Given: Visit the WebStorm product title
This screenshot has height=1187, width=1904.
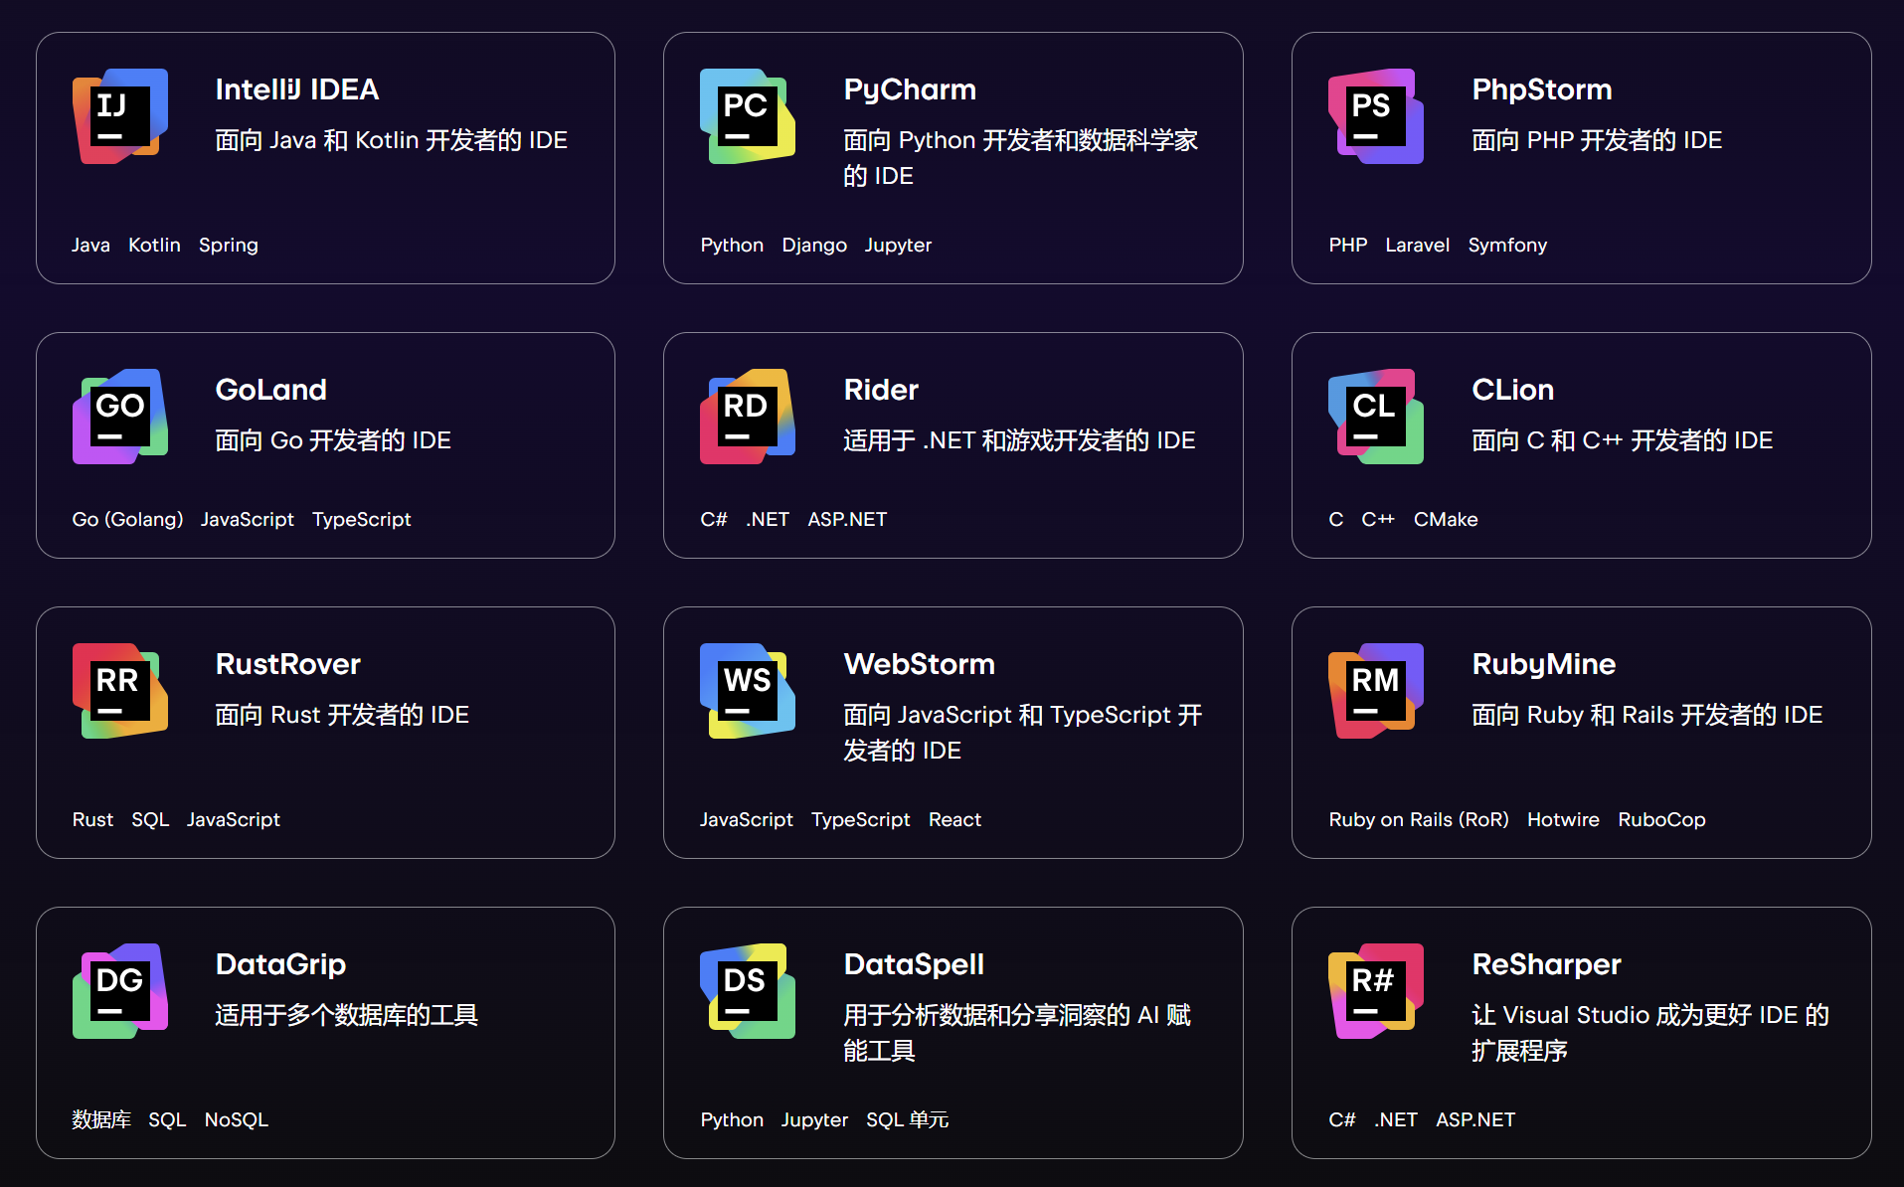Looking at the screenshot, I should [920, 664].
